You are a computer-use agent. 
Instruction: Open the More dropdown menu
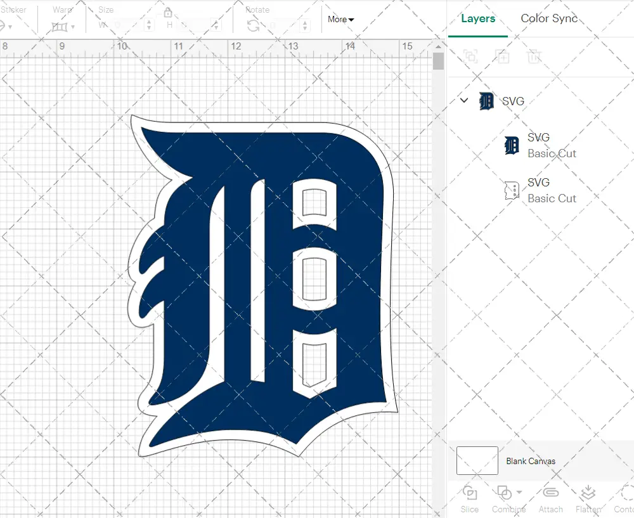(x=340, y=20)
